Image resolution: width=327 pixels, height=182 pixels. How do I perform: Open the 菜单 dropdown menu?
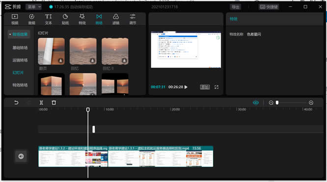click(34, 7)
